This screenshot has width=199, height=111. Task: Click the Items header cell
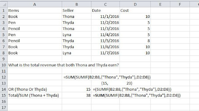pyautogui.click(x=35, y=10)
